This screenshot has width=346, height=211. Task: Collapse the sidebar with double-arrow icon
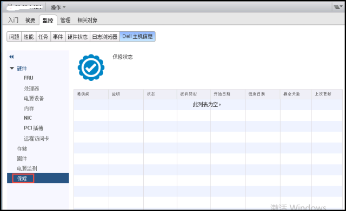click(x=11, y=57)
